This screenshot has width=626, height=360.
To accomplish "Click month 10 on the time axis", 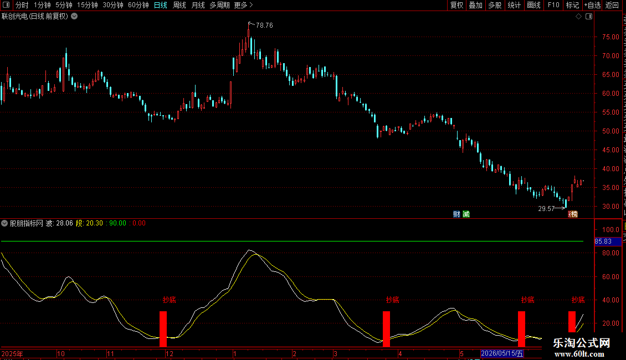I will [x=61, y=353].
